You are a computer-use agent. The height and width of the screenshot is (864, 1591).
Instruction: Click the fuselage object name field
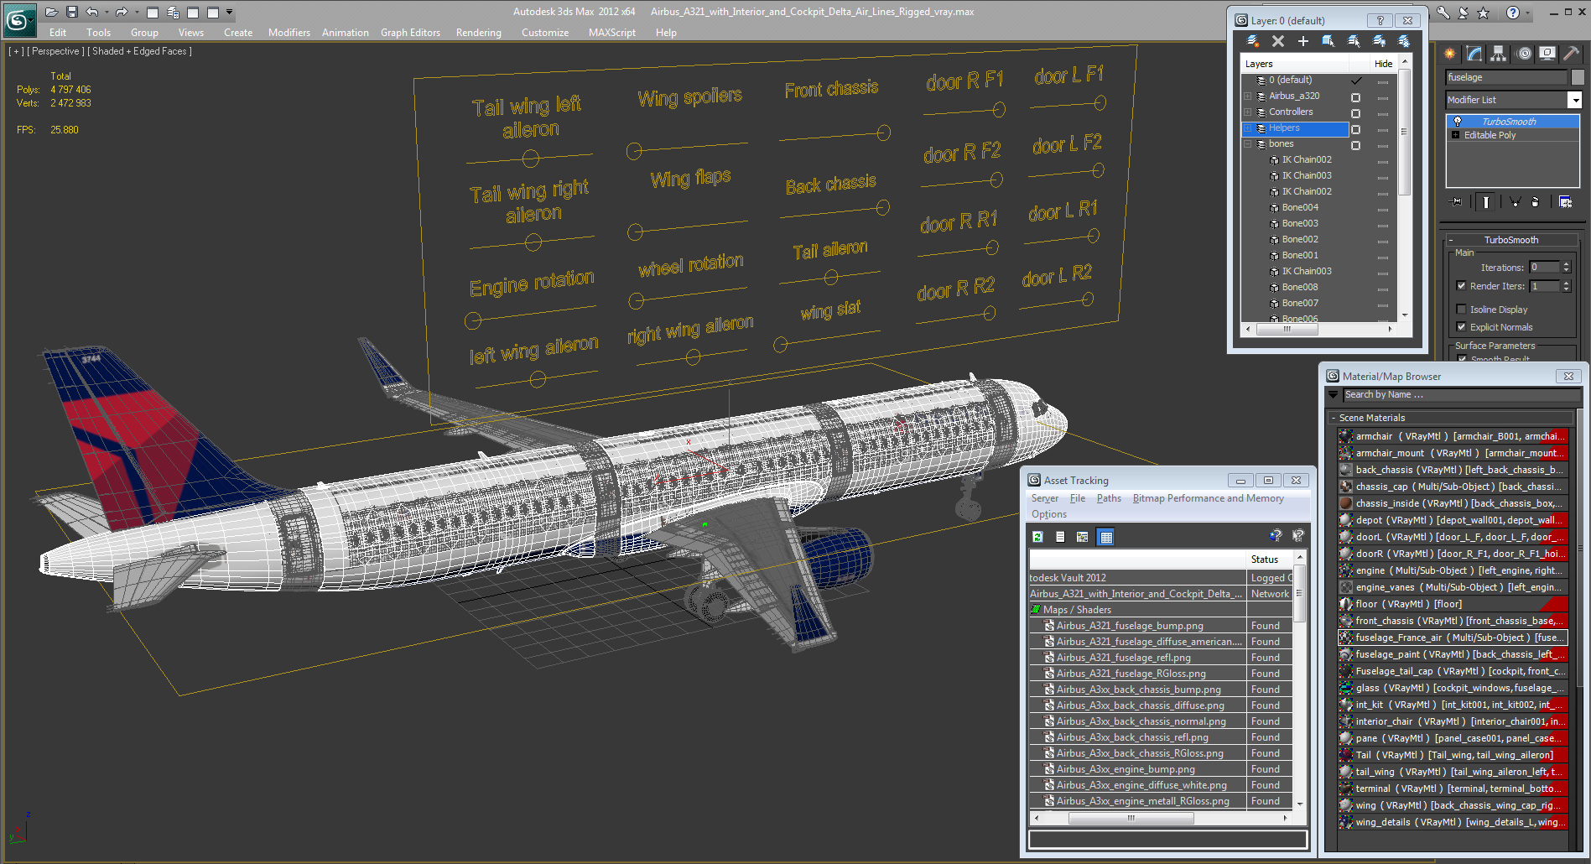1506,77
